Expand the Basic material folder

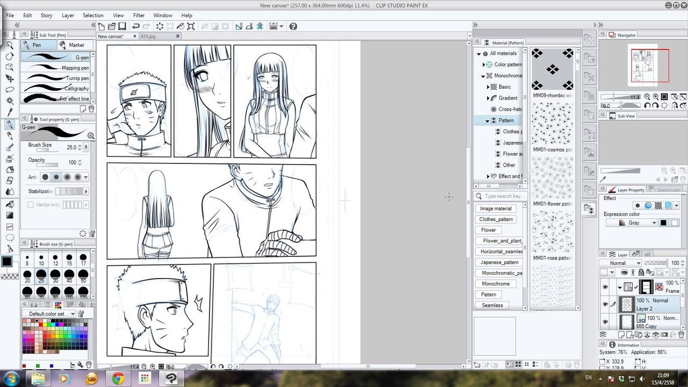pos(488,87)
